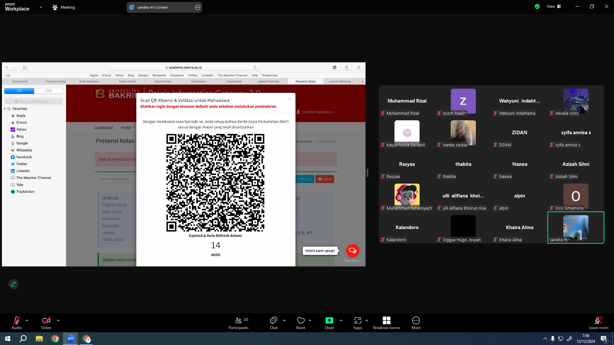Open the More options menu
This screenshot has width=614, height=345.
click(416, 323)
